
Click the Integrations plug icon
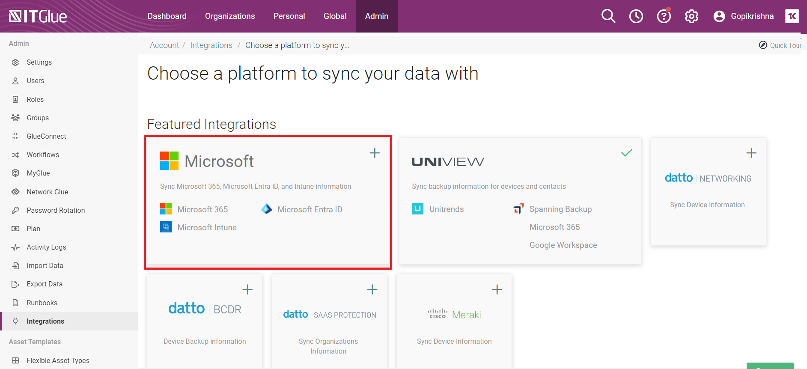(x=15, y=321)
